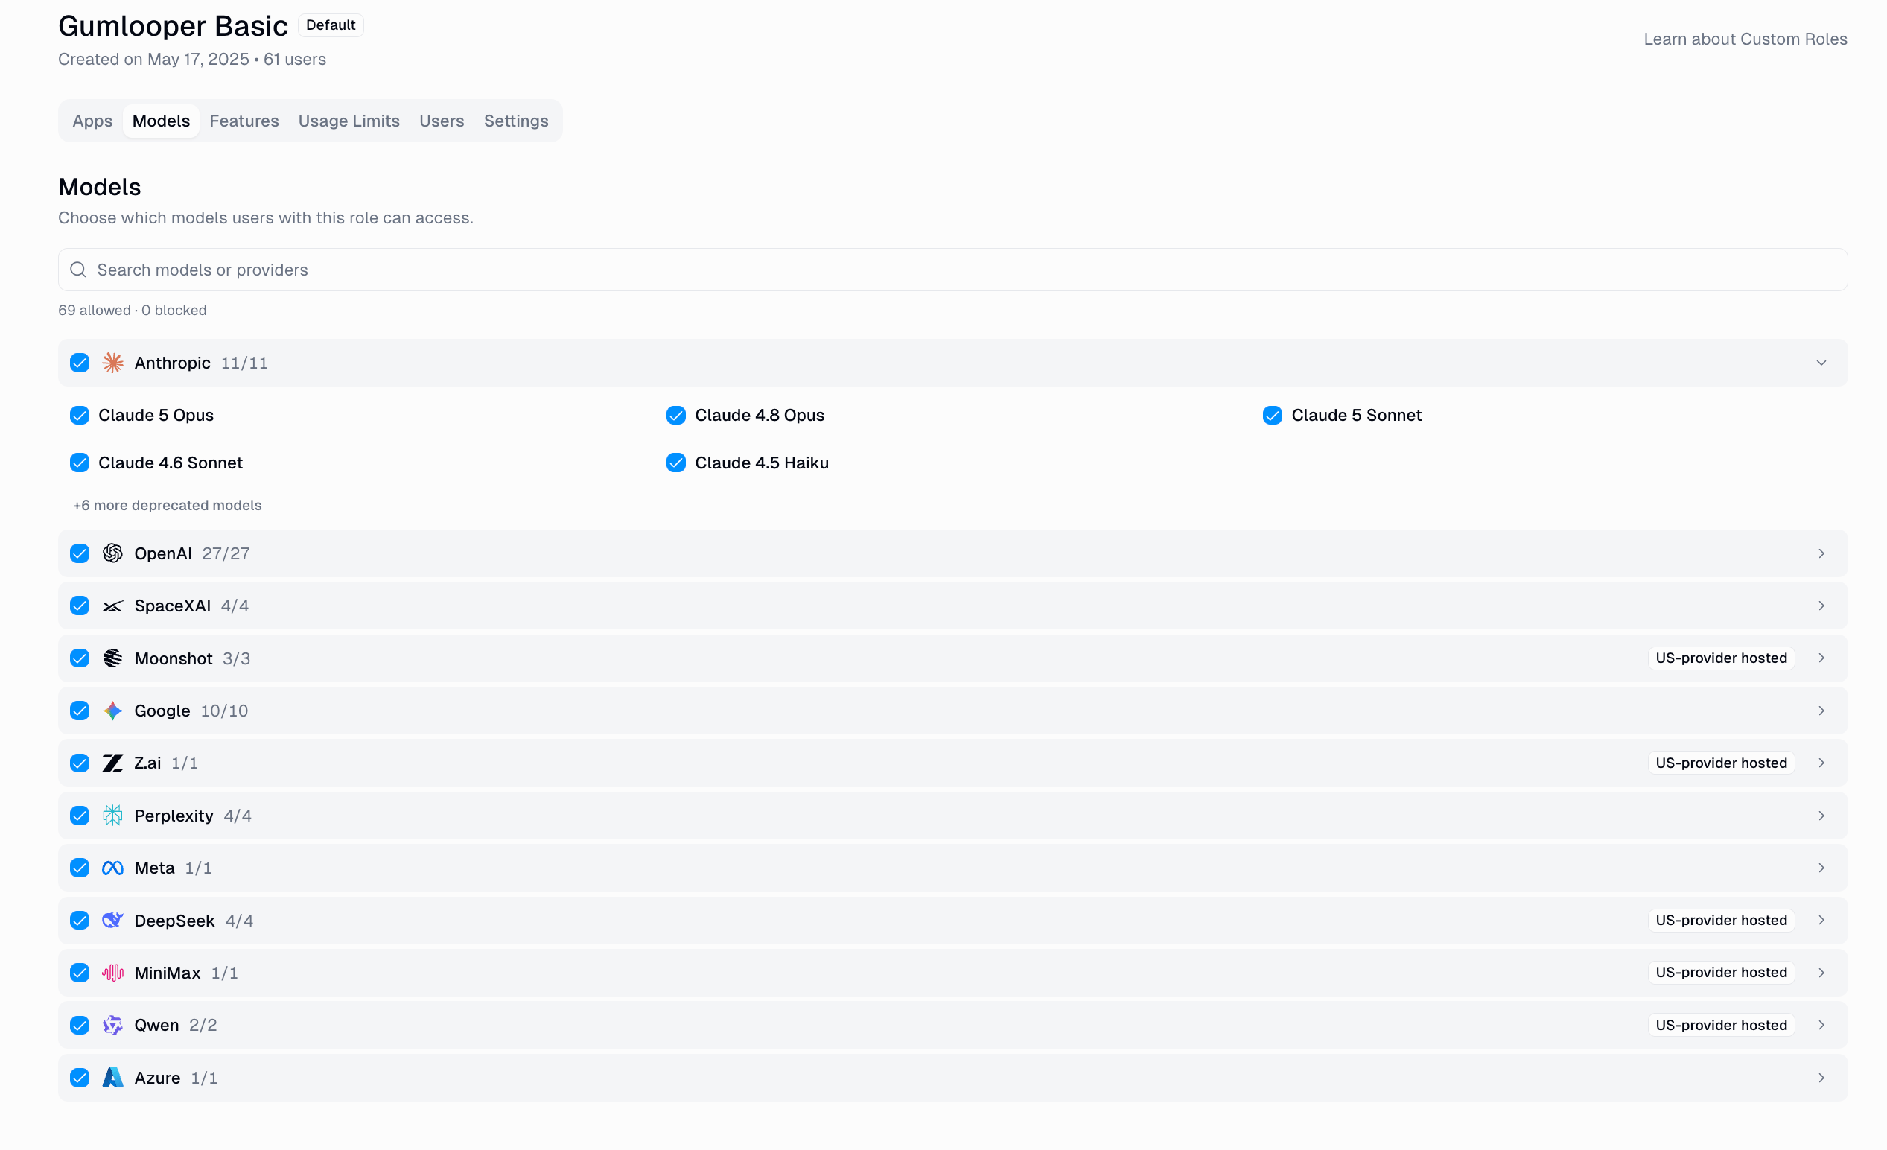This screenshot has height=1150, width=1887.
Task: Toggle the MiniMax provider checkbox
Action: (x=80, y=973)
